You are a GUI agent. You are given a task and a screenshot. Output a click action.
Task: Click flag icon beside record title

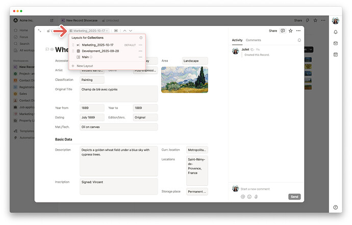tap(47, 49)
